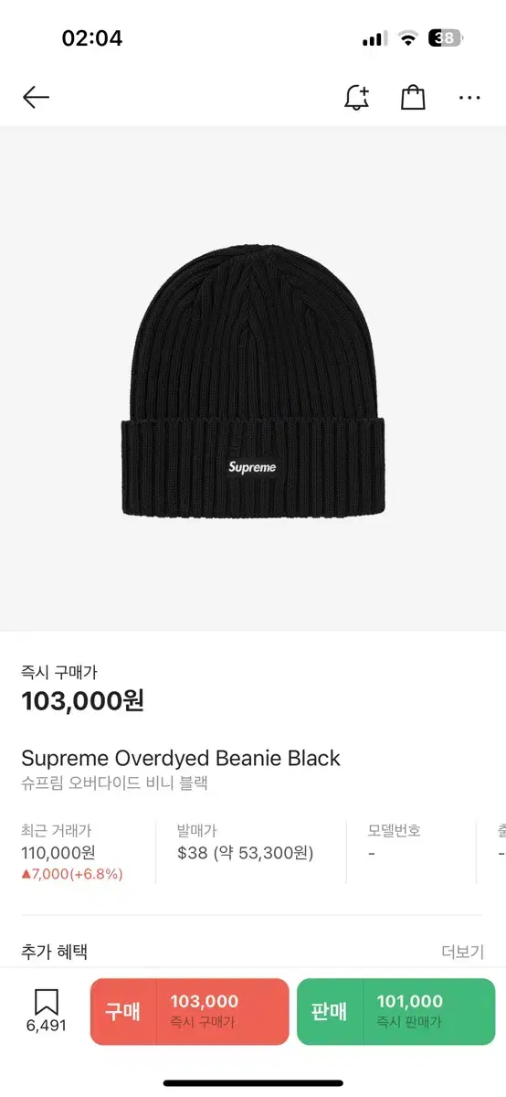Open price alert bell icon
The image size is (506, 1097).
point(357,98)
